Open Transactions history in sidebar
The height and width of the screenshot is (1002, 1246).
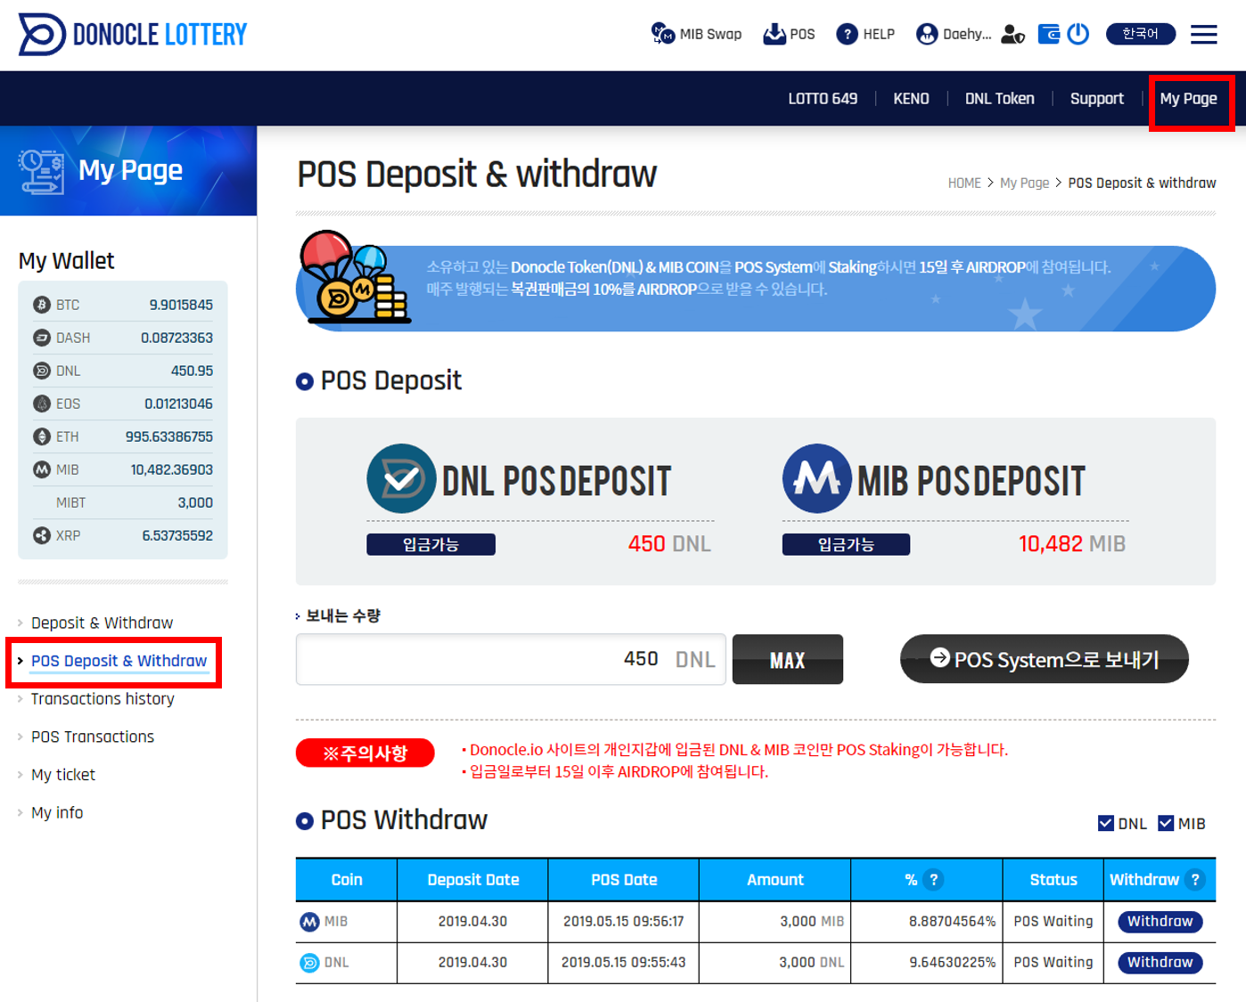coord(102,699)
